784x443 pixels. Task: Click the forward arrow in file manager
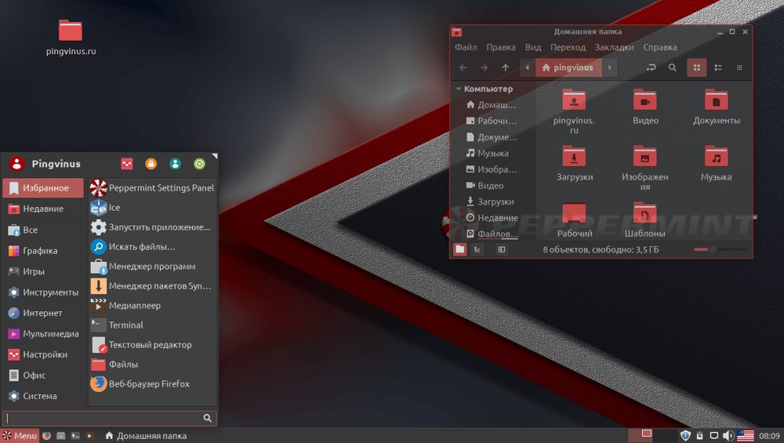(x=484, y=67)
